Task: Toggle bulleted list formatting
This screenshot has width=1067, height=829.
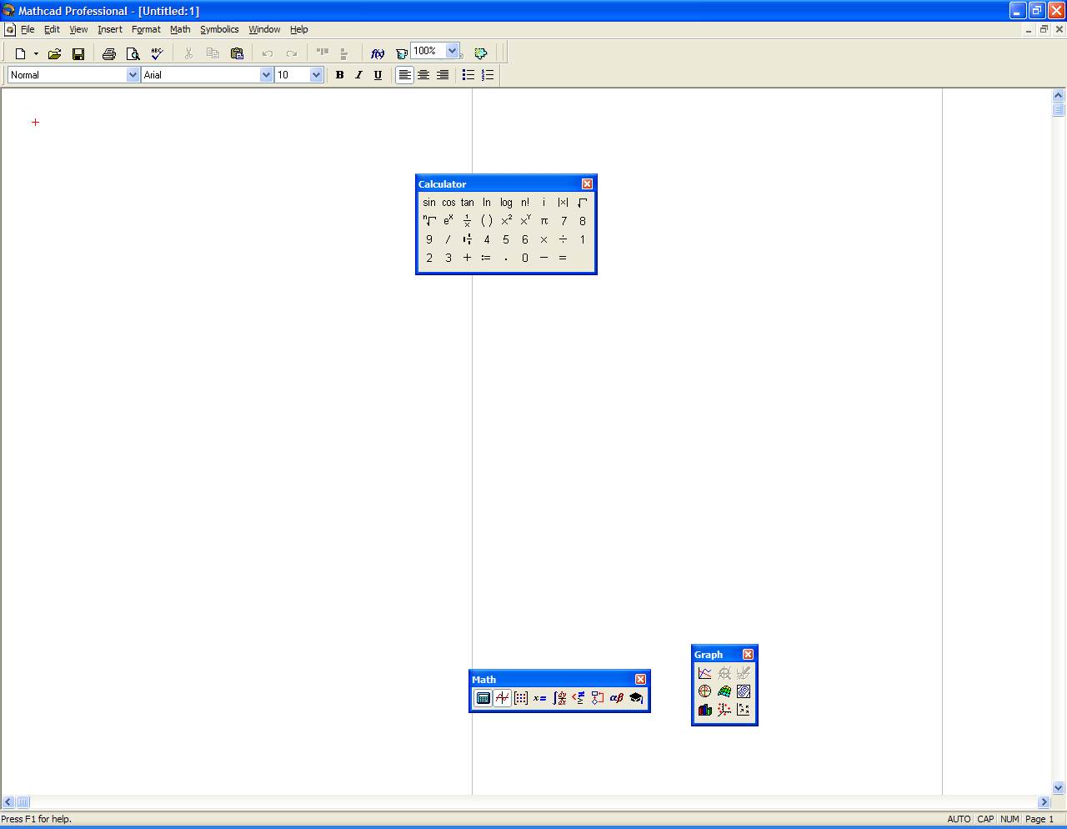Action: [468, 75]
